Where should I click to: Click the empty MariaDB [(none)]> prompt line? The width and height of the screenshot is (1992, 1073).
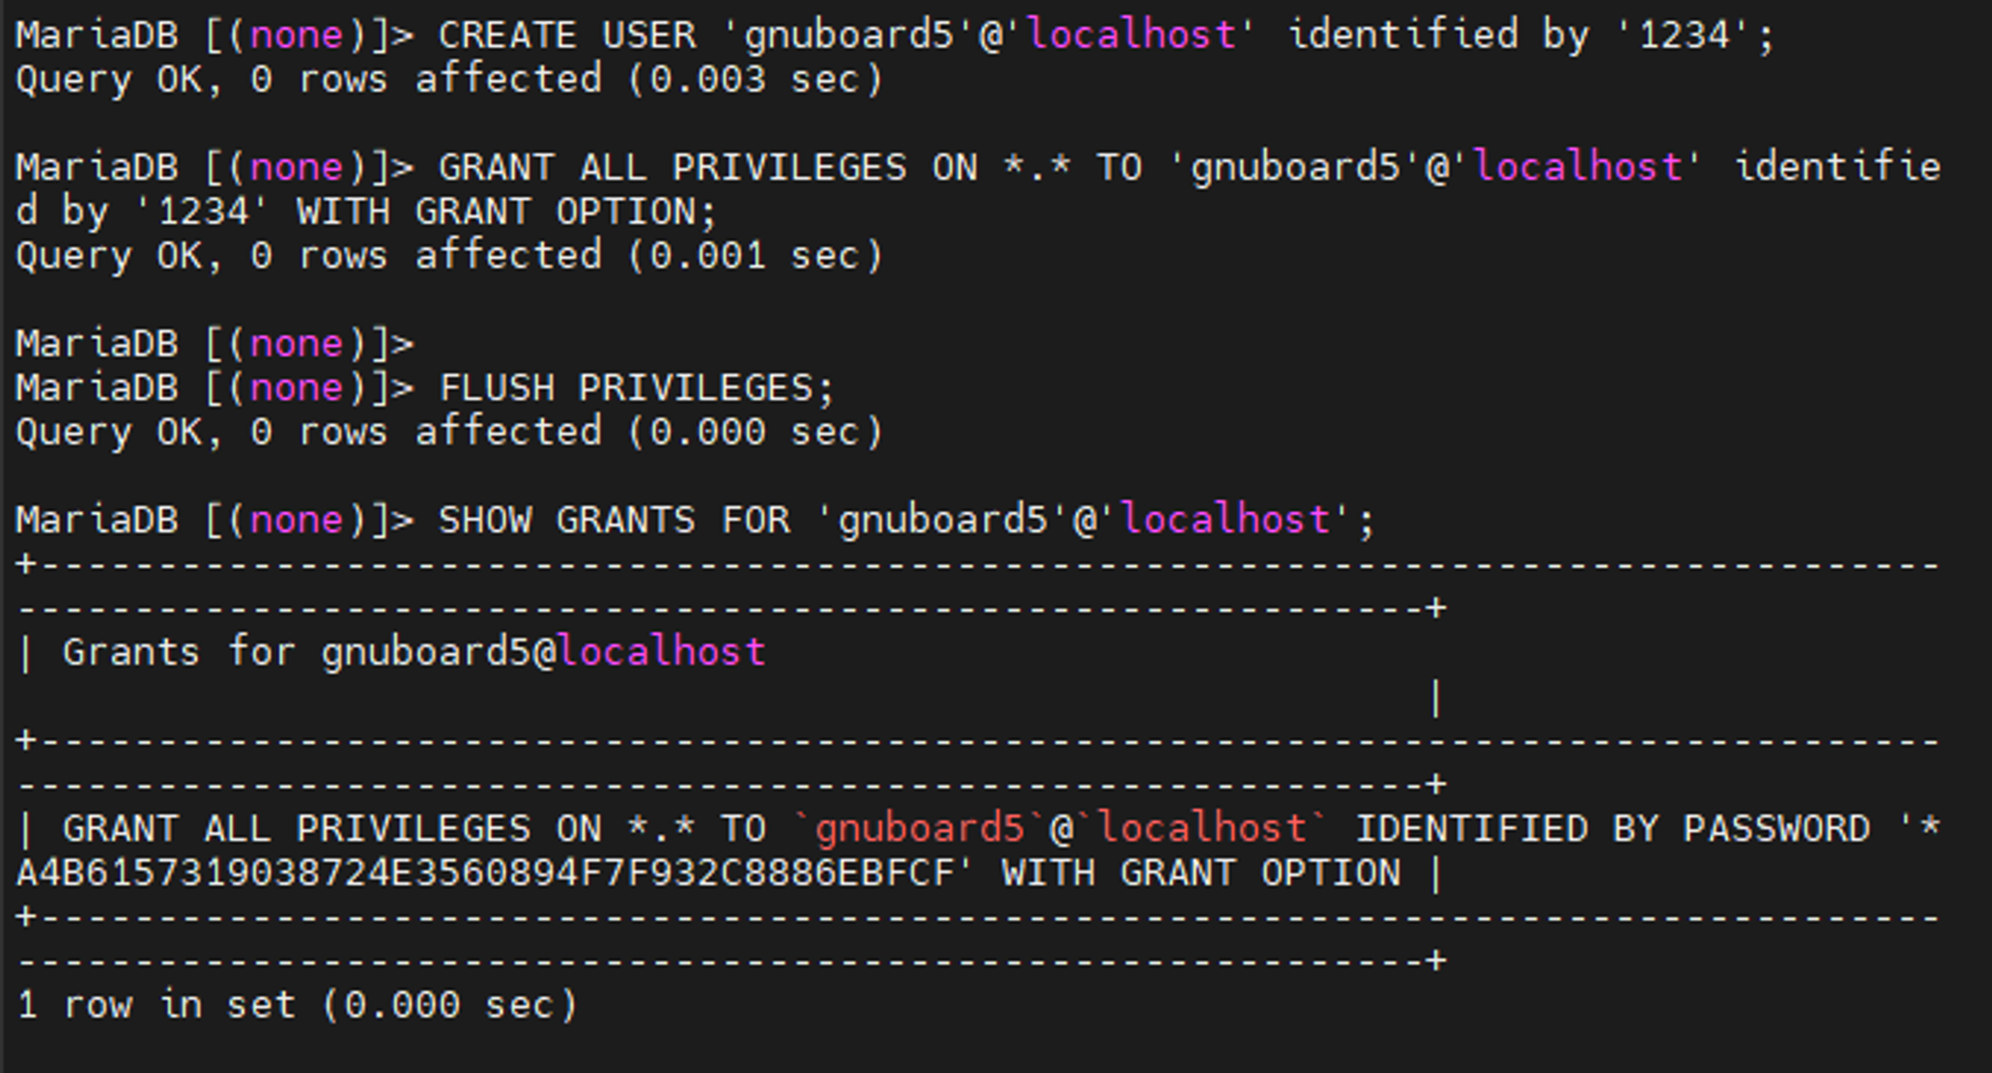[x=214, y=344]
